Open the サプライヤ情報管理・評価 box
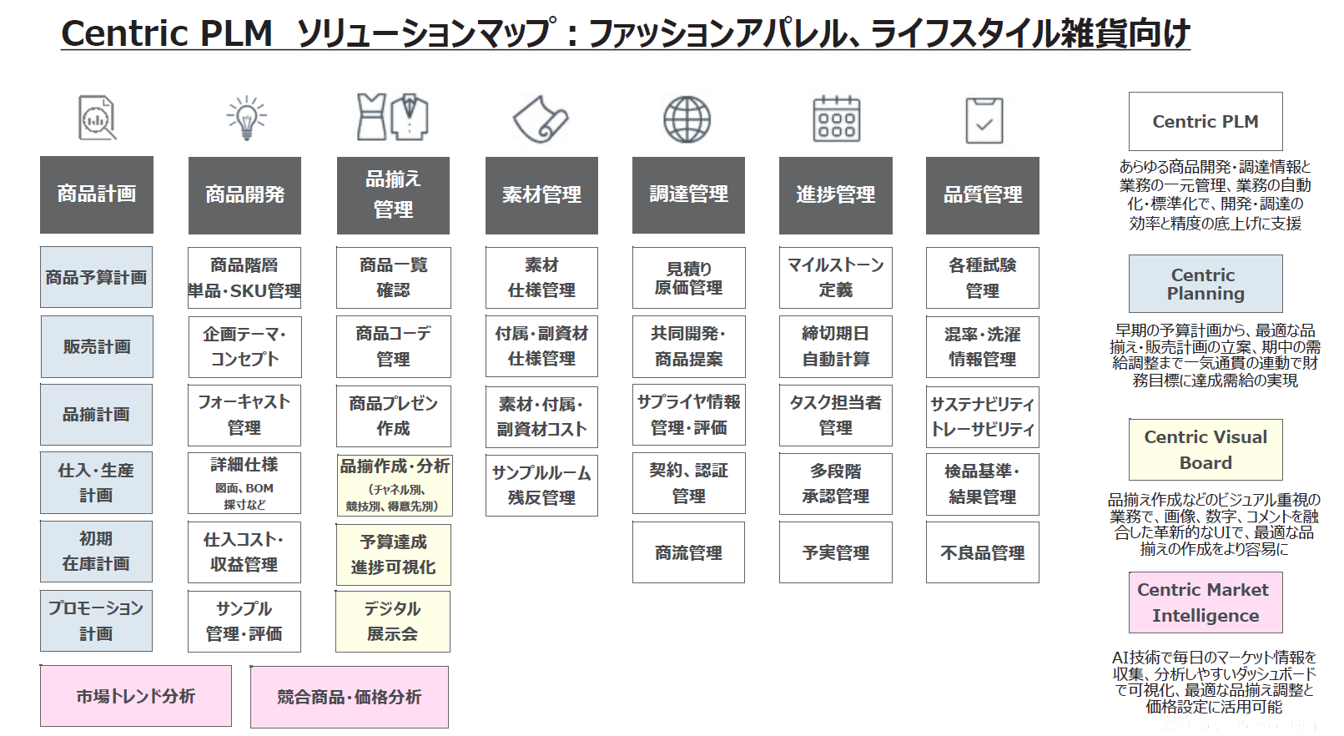1344x736 pixels. coord(688,415)
